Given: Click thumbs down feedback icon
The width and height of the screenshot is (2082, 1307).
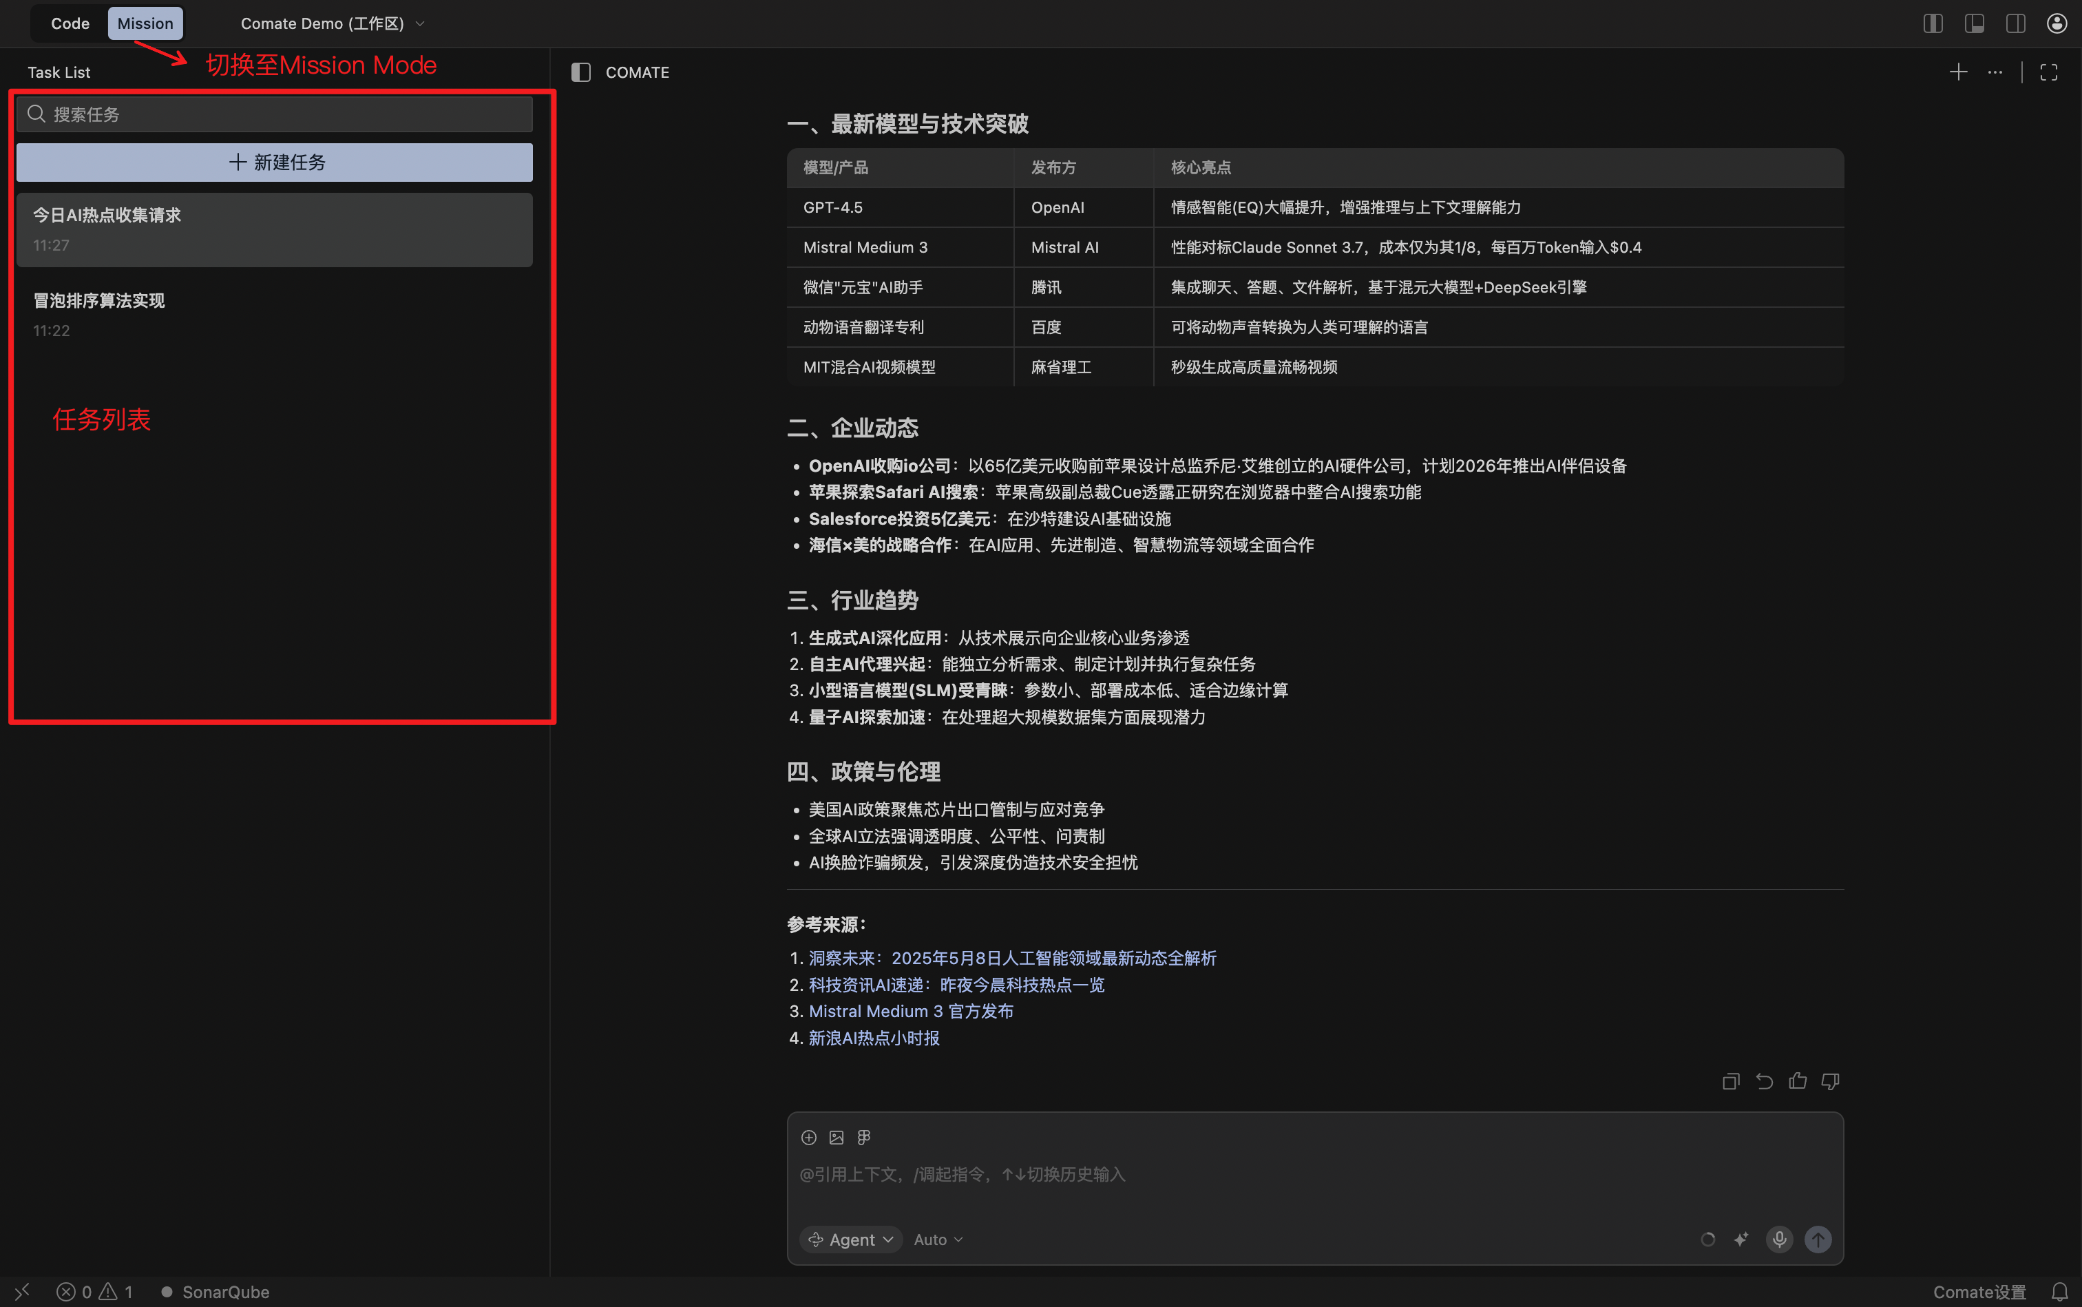Looking at the screenshot, I should 1831,1081.
